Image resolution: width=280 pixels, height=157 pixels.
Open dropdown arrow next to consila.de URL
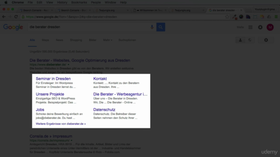71,140
